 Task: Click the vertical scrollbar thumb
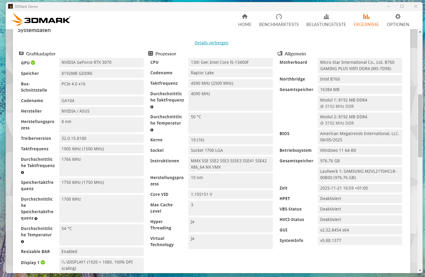tap(420, 125)
